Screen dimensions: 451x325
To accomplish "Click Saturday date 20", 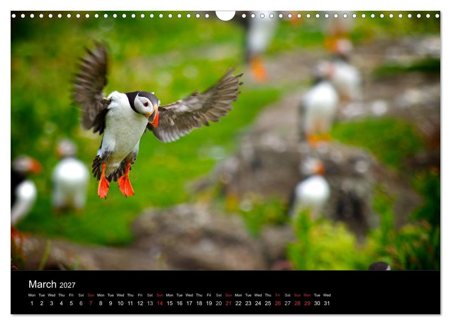I will point(219,303).
